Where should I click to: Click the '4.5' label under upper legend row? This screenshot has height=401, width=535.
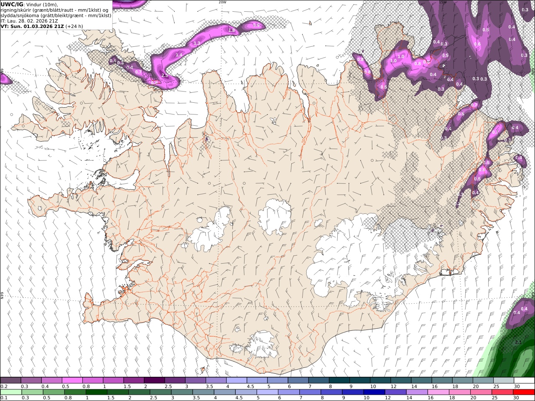click(x=250, y=386)
